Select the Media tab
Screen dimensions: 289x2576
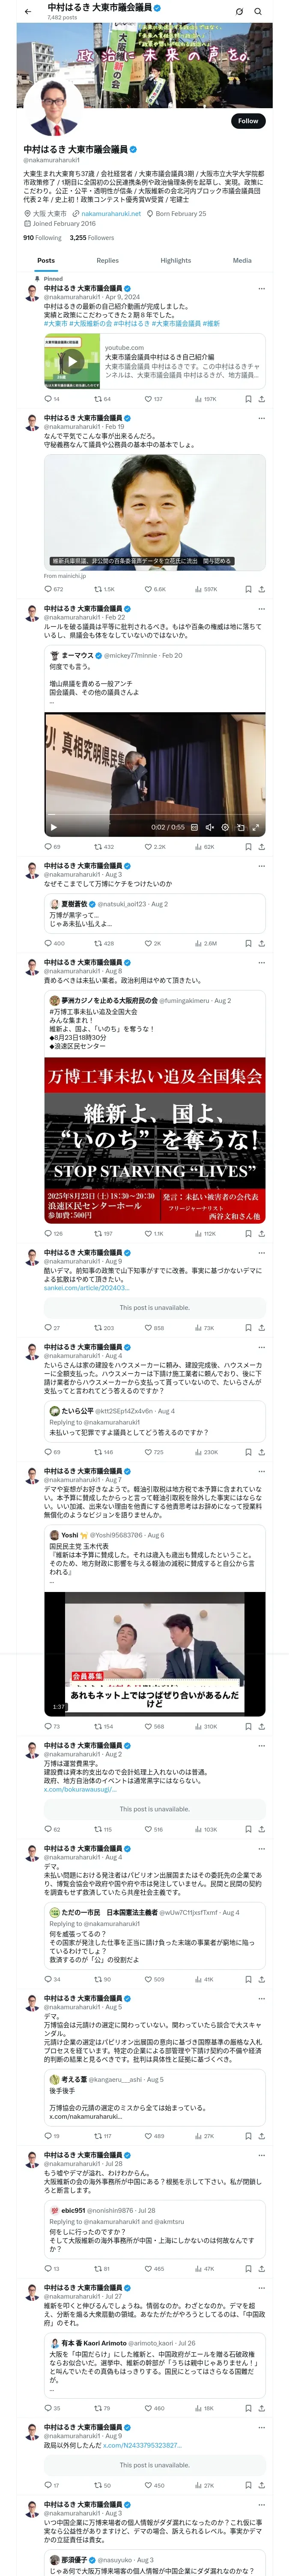(242, 260)
